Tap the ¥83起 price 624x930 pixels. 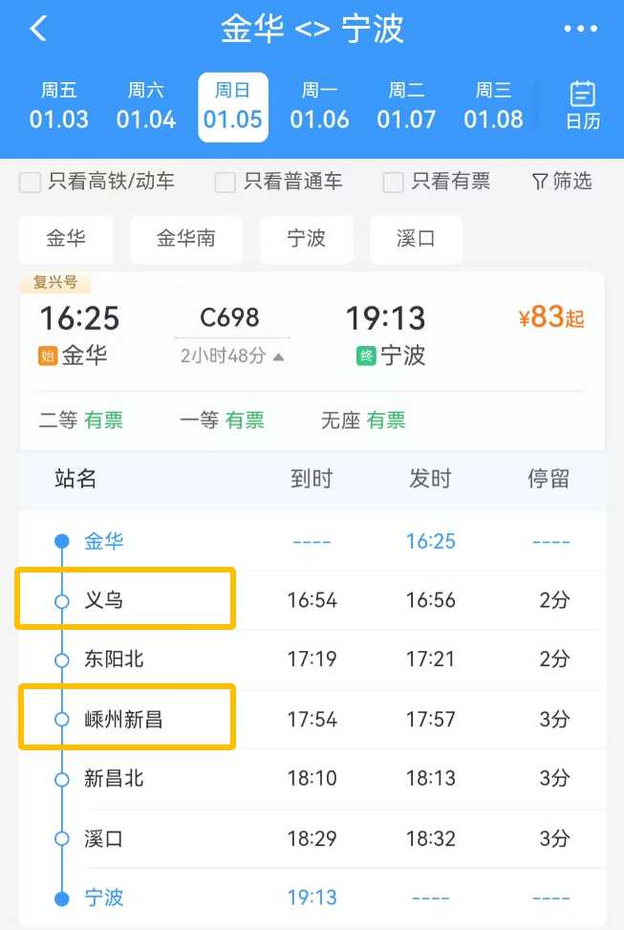(x=550, y=318)
